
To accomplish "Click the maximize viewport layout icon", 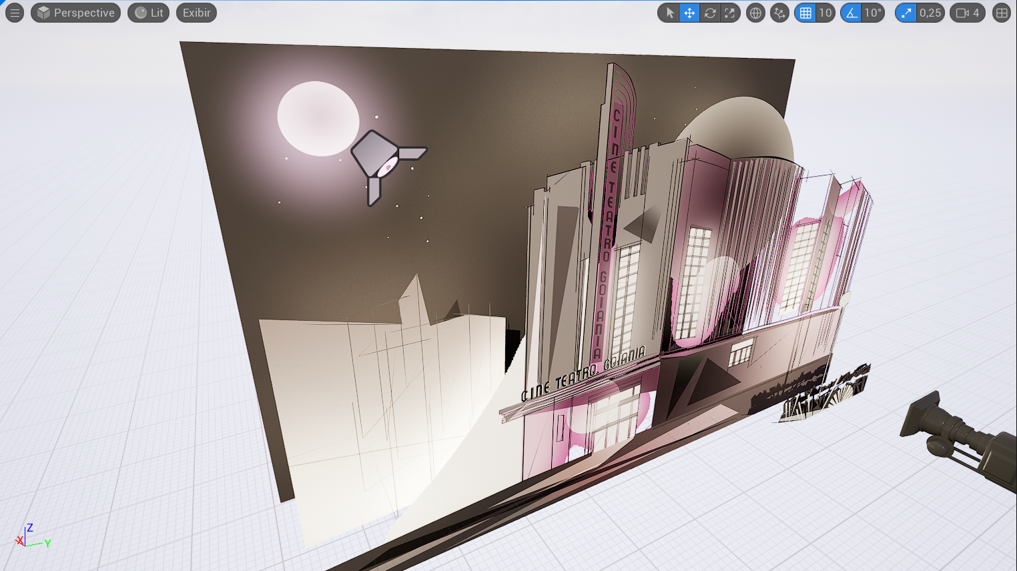I will point(1002,13).
